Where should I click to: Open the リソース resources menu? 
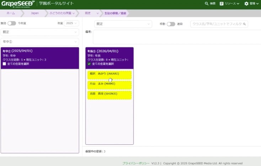click(229, 4)
